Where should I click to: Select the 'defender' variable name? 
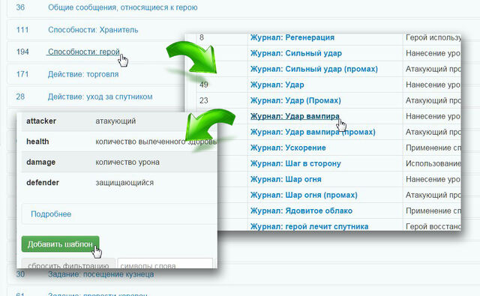43,183
